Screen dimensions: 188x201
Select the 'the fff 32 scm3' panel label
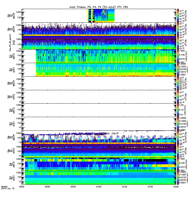pyautogui.click(x=11, y=151)
